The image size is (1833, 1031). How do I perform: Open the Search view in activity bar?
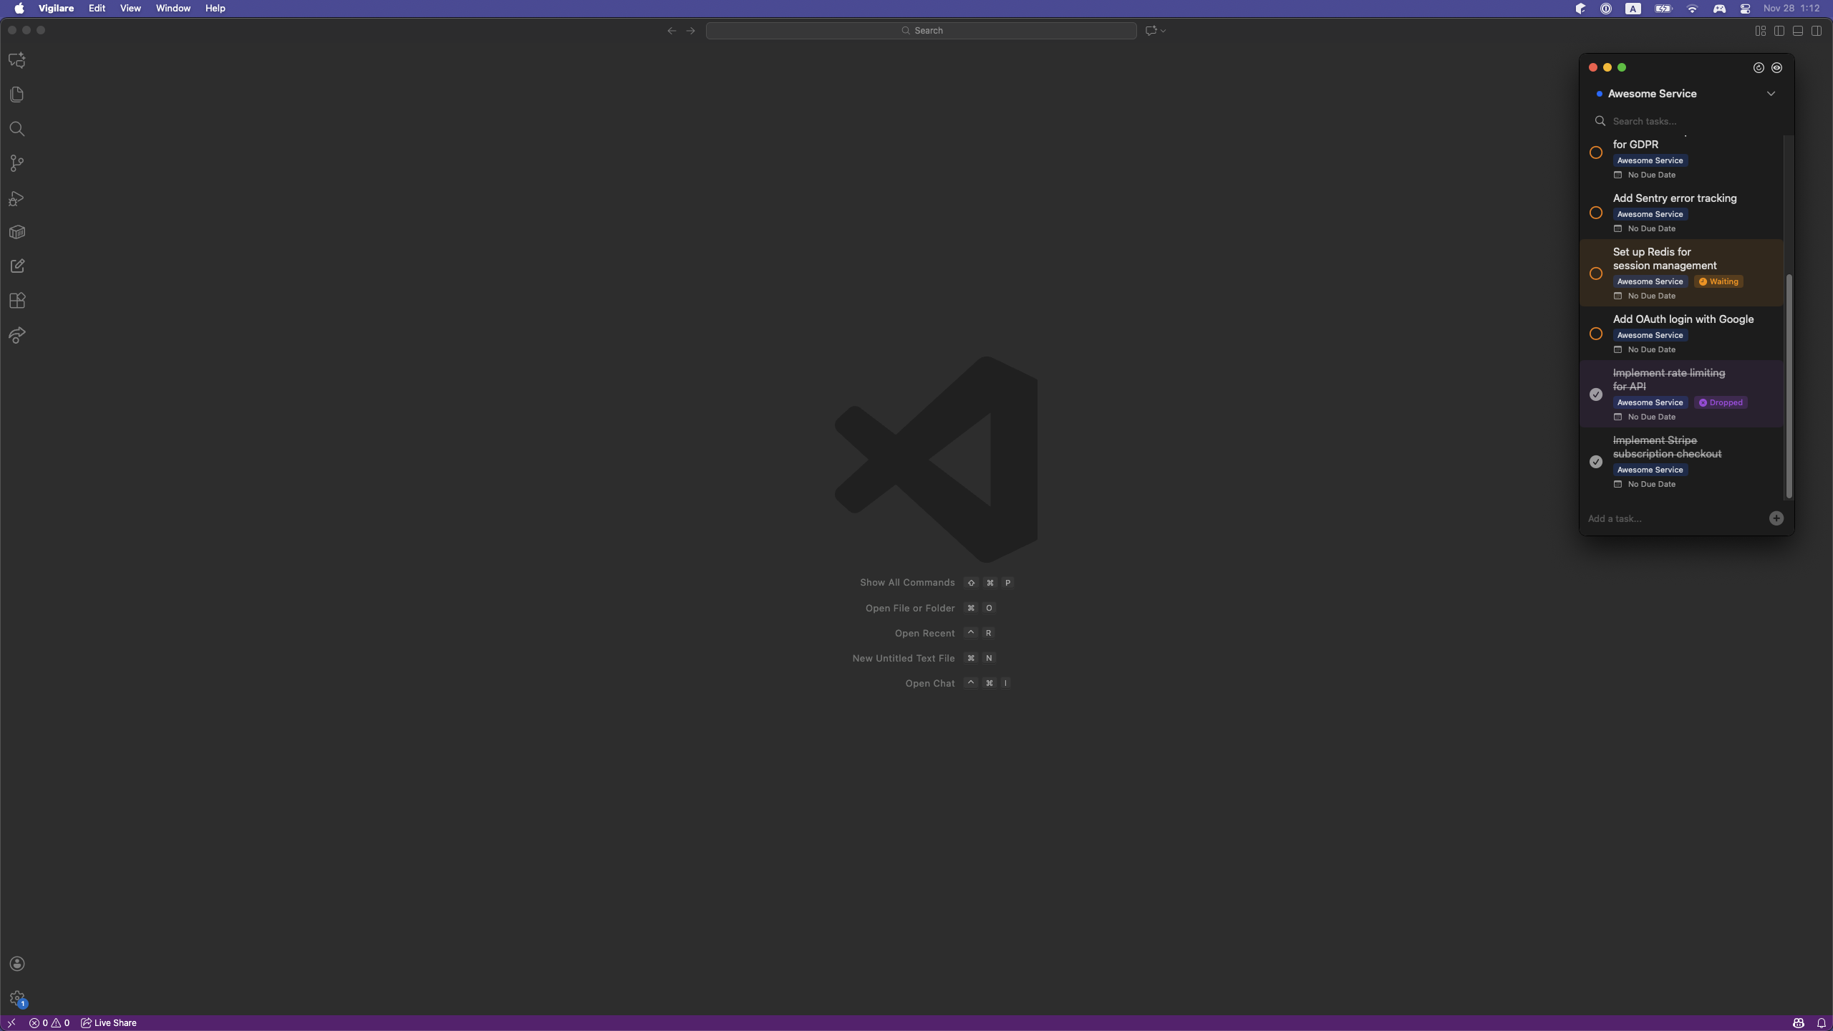[17, 129]
